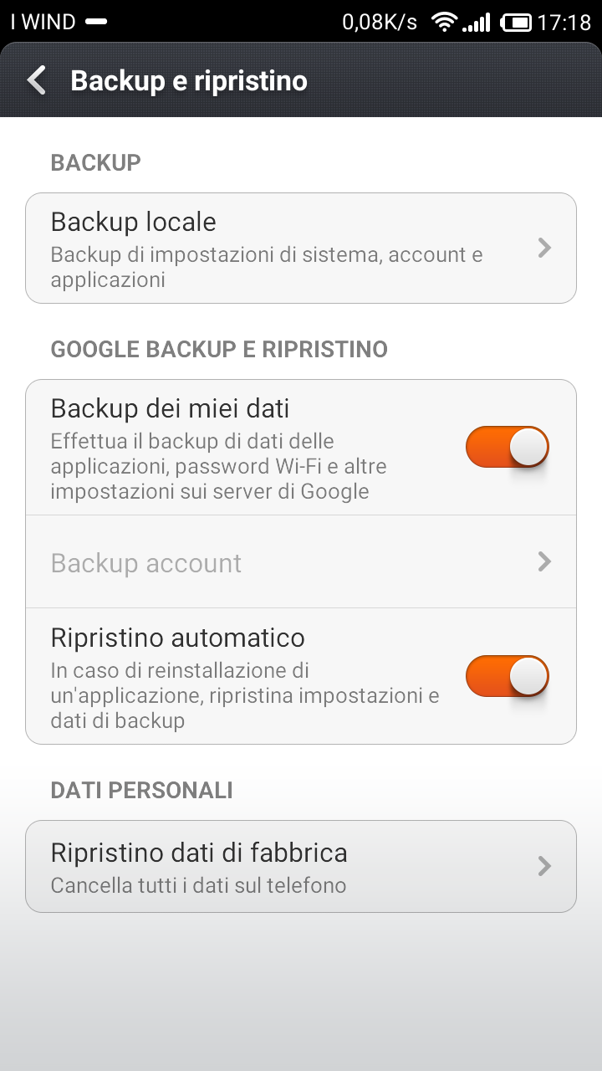The width and height of the screenshot is (602, 1071).
Task: Tap the Backup account row label
Action: point(146,563)
